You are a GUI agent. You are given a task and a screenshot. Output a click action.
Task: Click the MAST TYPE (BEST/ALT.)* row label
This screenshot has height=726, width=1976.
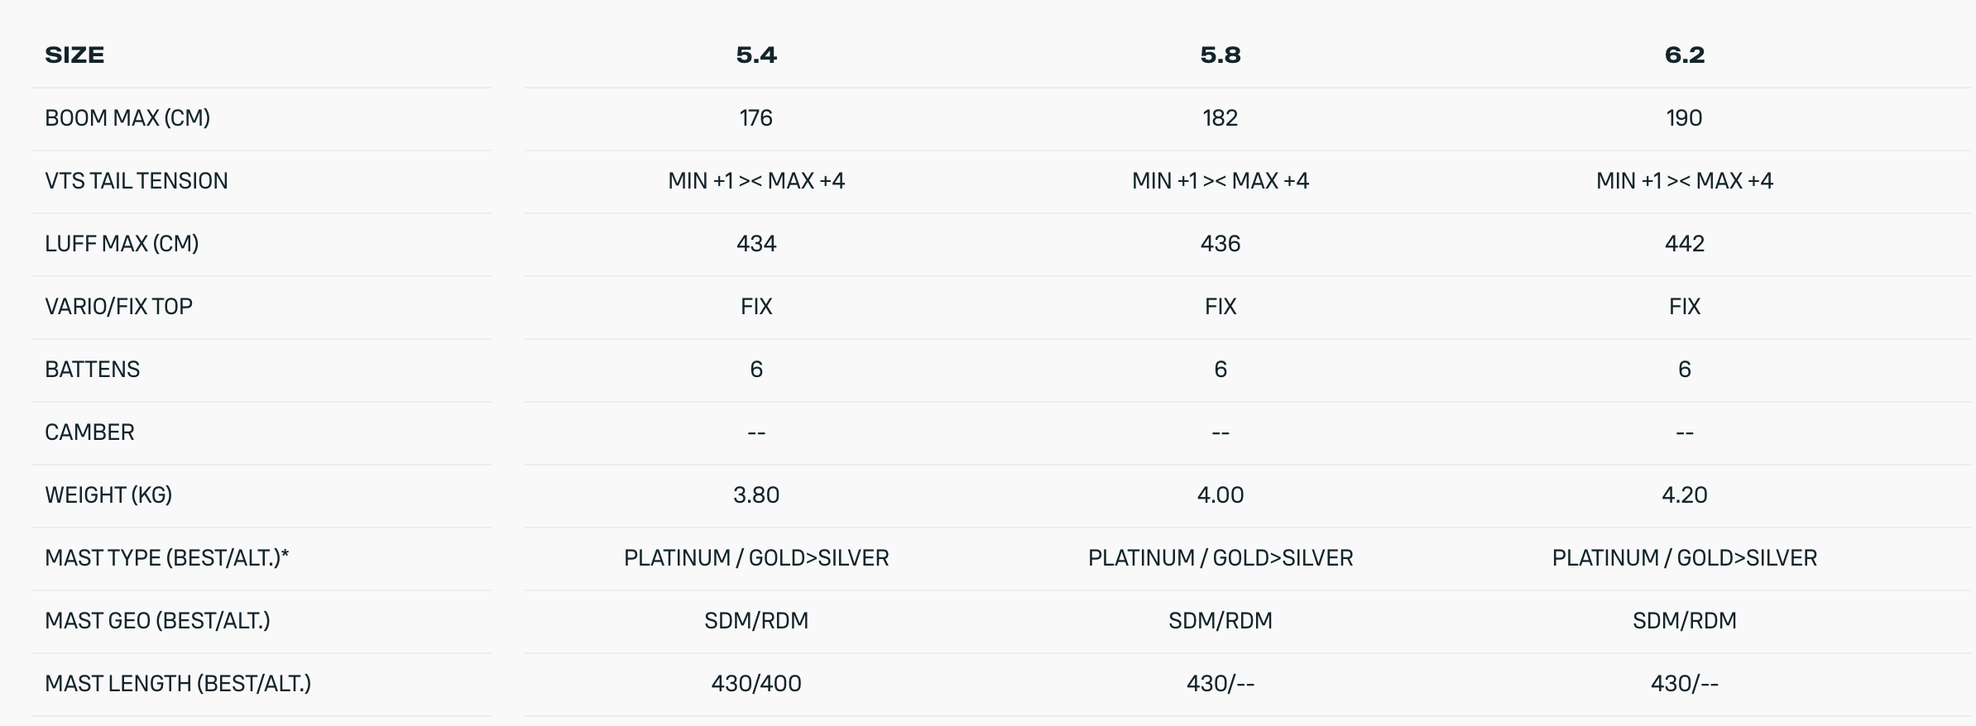pyautogui.click(x=167, y=558)
